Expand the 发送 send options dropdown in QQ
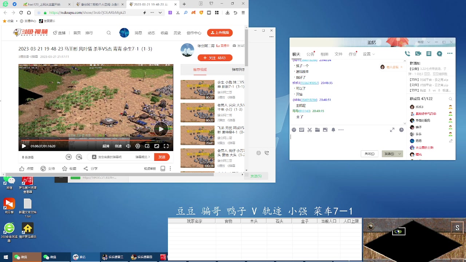466x262 pixels. 399,154
